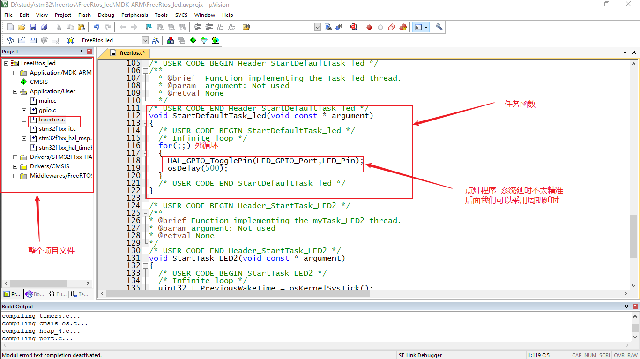Open the FreeRtos_led target dropdown
Screen dimensions: 640x359
click(x=145, y=40)
